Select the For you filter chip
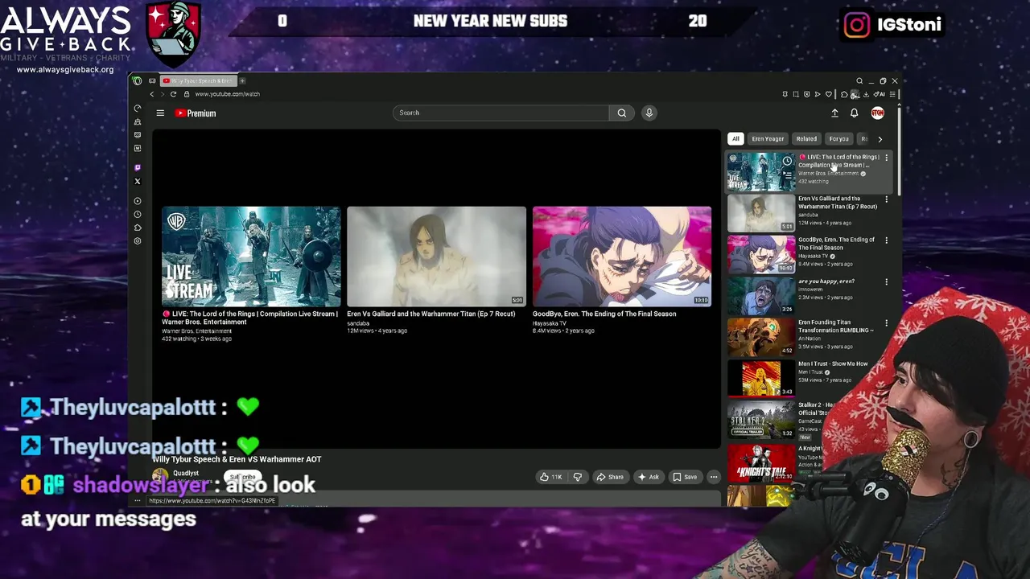Image resolution: width=1030 pixels, height=579 pixels. (838, 138)
